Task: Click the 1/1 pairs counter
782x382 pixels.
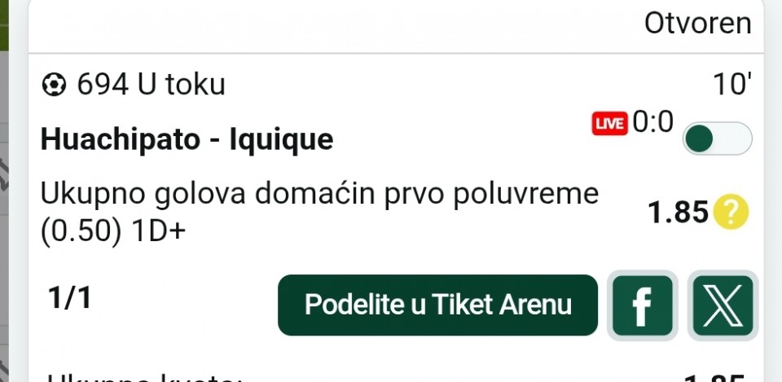Action: coord(70,298)
